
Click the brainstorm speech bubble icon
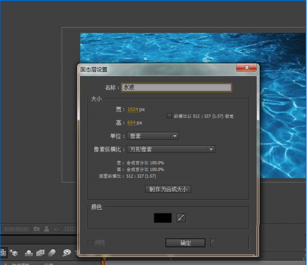(67, 253)
